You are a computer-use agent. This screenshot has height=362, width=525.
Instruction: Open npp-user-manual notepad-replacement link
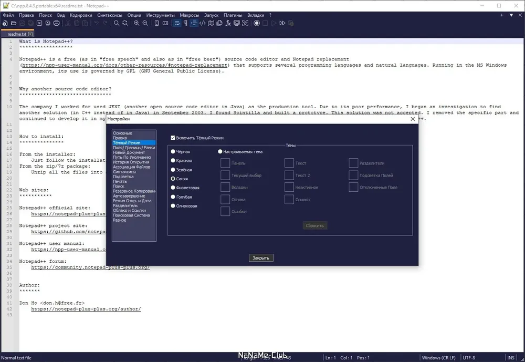click(125, 65)
